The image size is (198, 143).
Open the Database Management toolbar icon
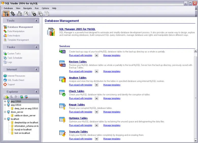tap(6, 14)
